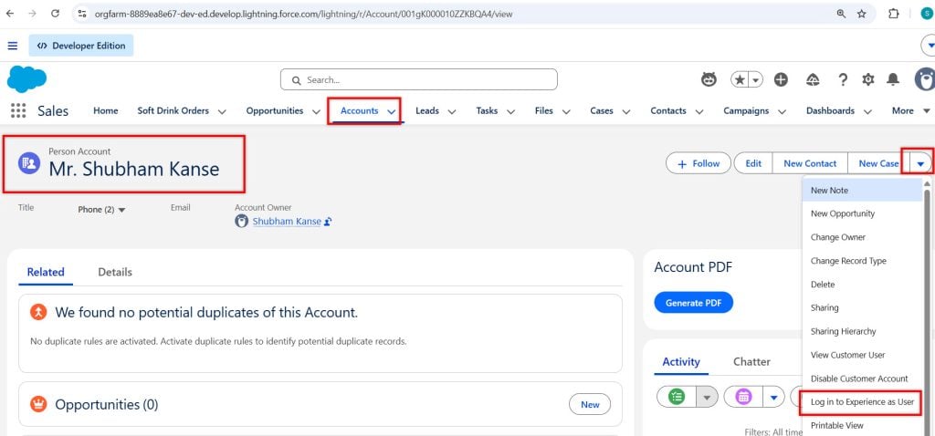Click the green New Task icon in Activity

point(677,397)
